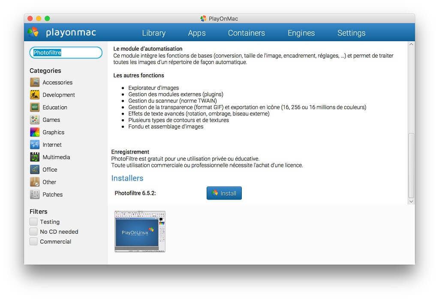Browse the Patches category label

(53, 194)
